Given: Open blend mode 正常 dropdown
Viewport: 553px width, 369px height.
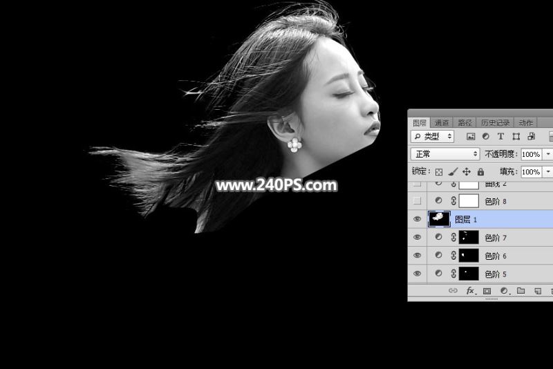Looking at the screenshot, I should coord(445,154).
